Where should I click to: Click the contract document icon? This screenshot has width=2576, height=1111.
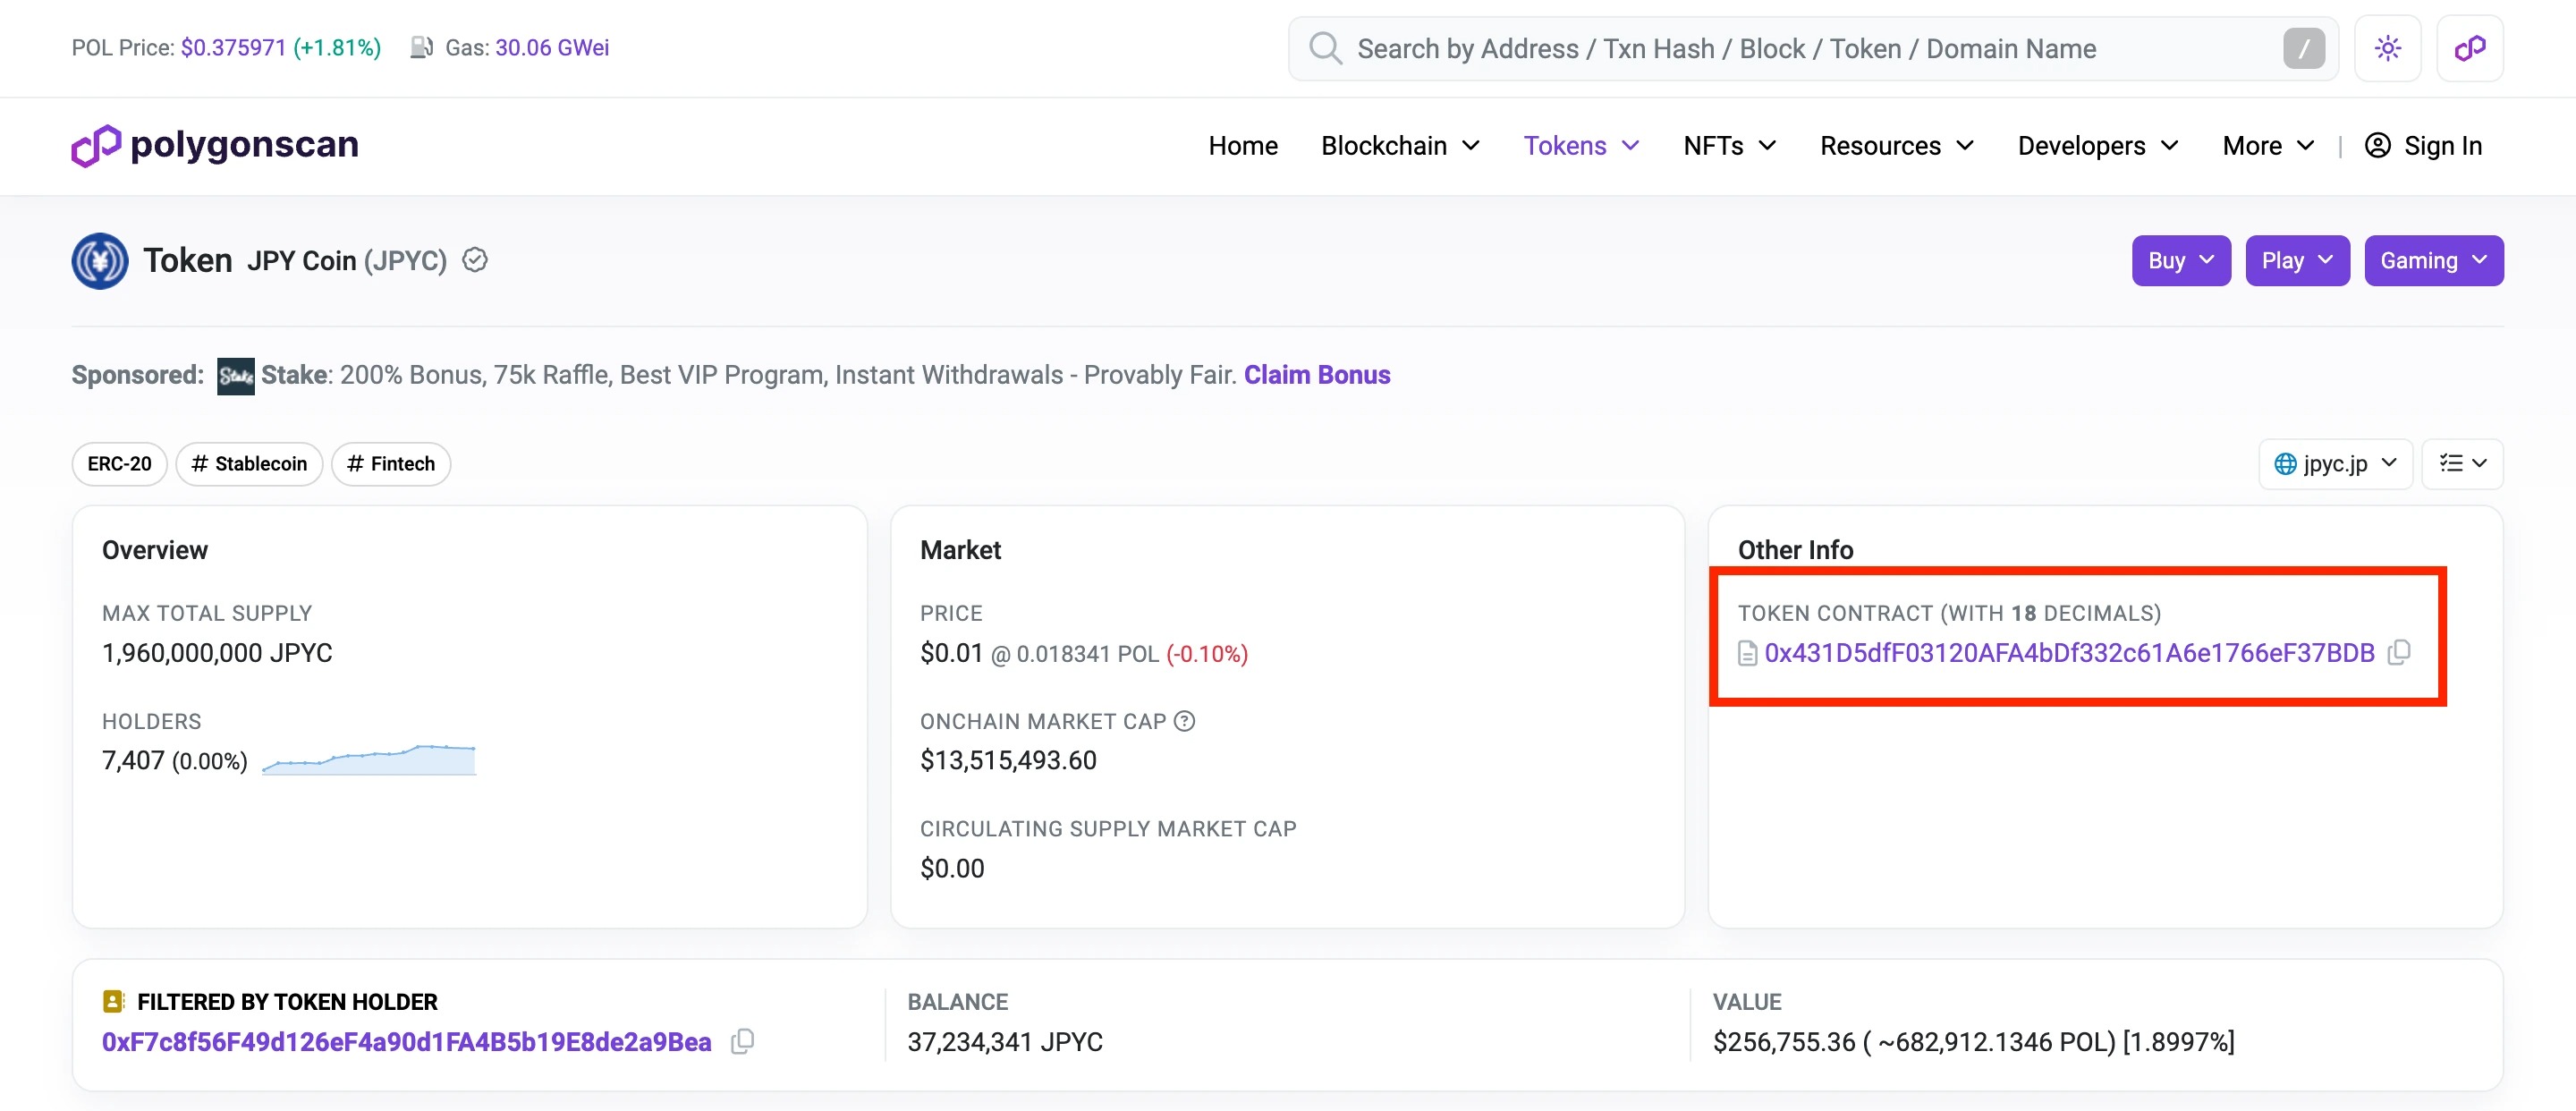click(1747, 653)
